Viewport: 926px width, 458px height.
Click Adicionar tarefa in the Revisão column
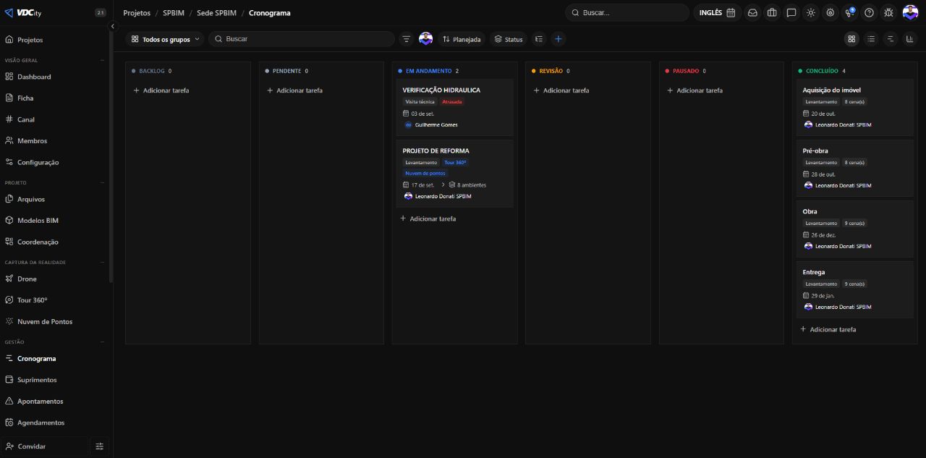(561, 90)
